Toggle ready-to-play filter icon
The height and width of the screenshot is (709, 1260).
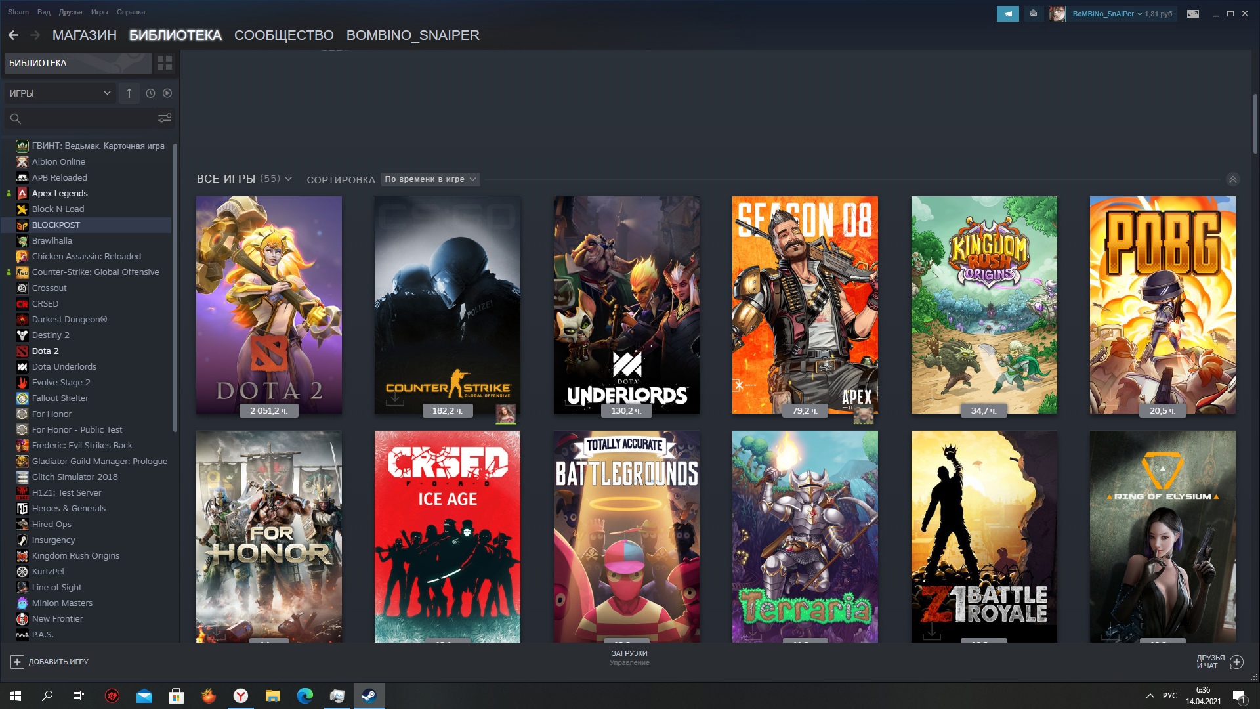coord(167,93)
